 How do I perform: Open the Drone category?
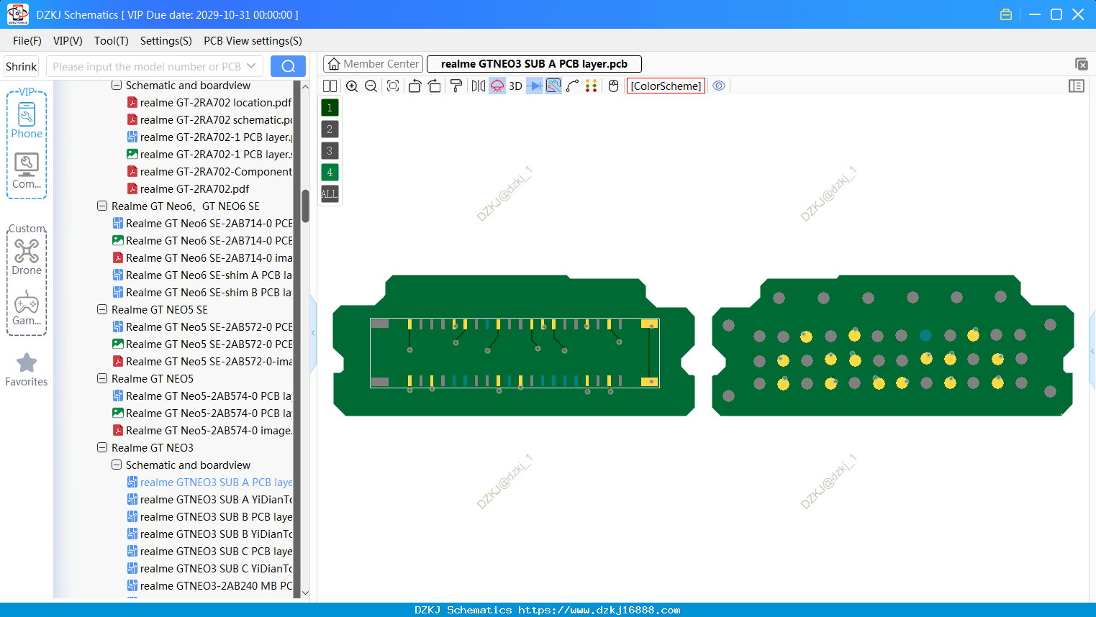(x=27, y=257)
